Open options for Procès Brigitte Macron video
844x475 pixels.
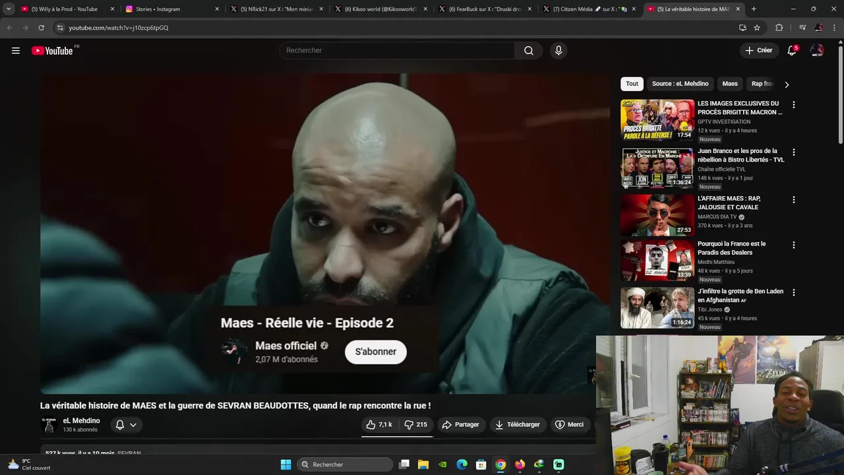tap(794, 105)
